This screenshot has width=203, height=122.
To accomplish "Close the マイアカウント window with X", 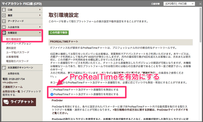I will point(200,4).
